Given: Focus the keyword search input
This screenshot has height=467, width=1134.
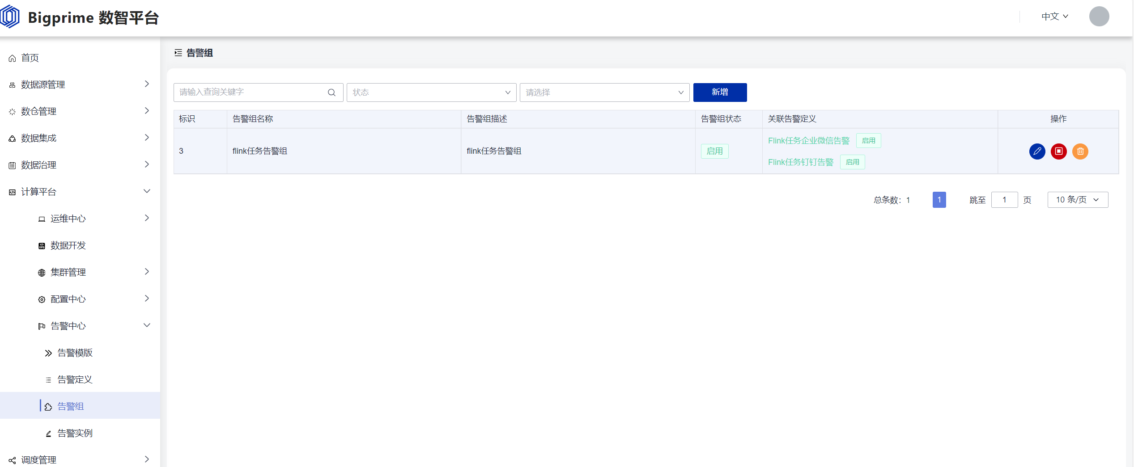Looking at the screenshot, I should pos(258,93).
